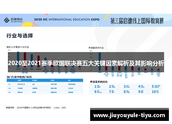Select the 行业与选择 heading
172x124 pixels.
20,36
